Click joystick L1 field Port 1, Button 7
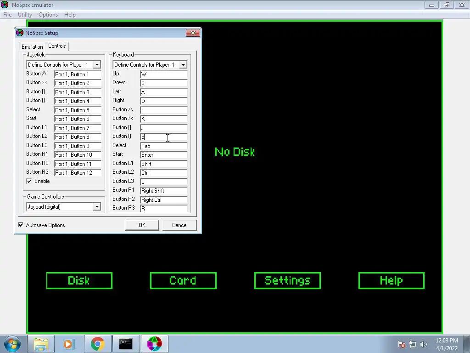Viewport: 470px width, 353px height. coord(77,128)
